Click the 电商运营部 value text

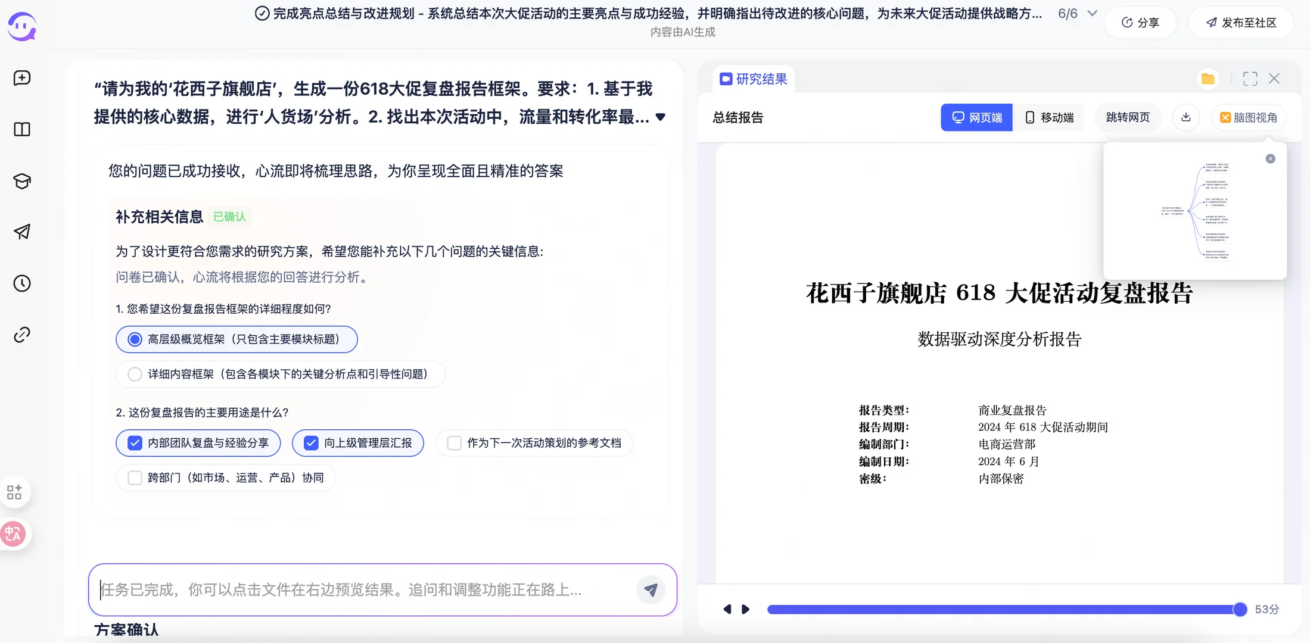click(1007, 444)
